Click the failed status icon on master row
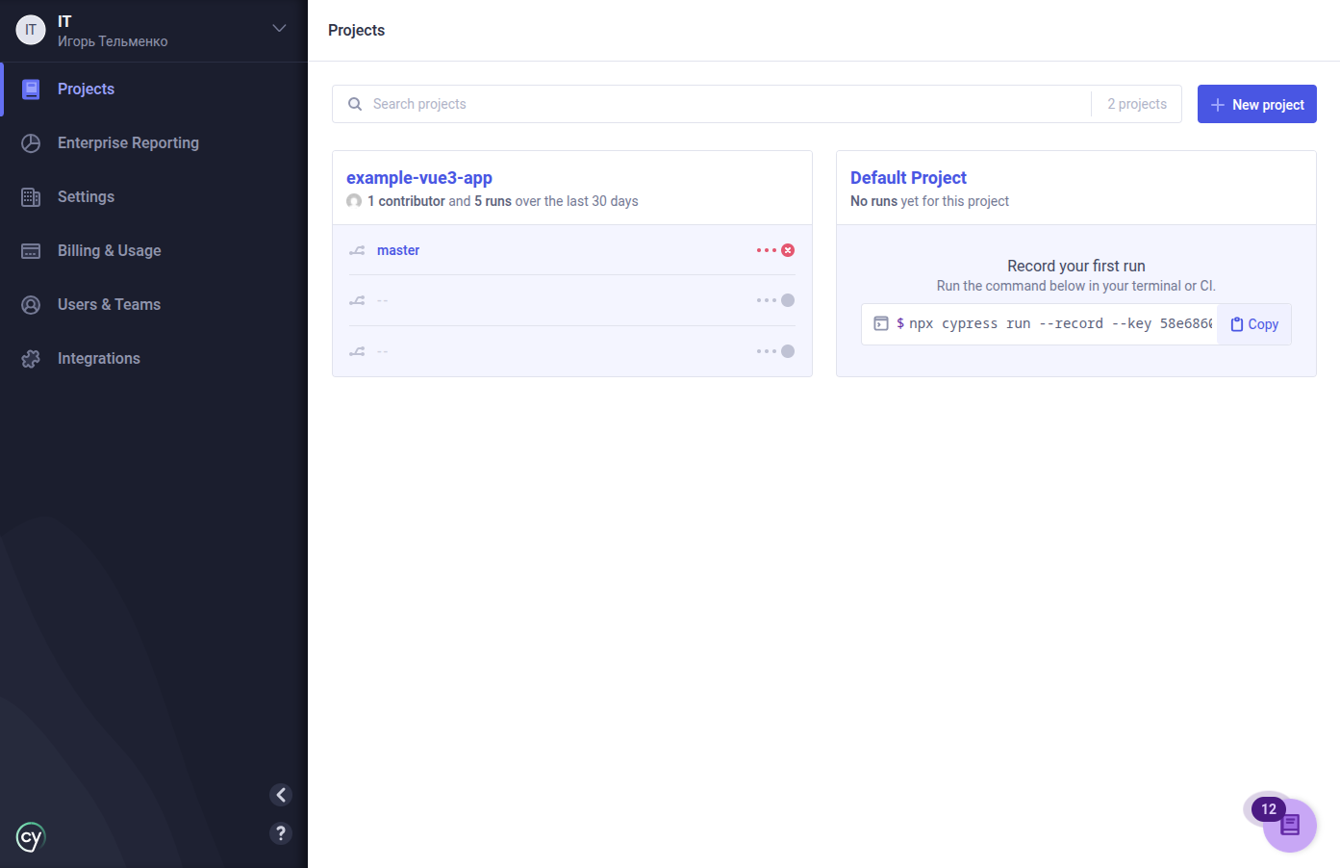 point(788,250)
